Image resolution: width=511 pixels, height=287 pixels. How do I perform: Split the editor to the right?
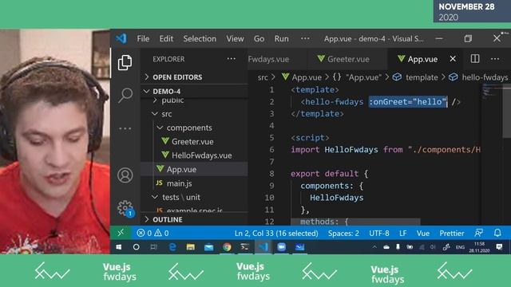pos(475,58)
